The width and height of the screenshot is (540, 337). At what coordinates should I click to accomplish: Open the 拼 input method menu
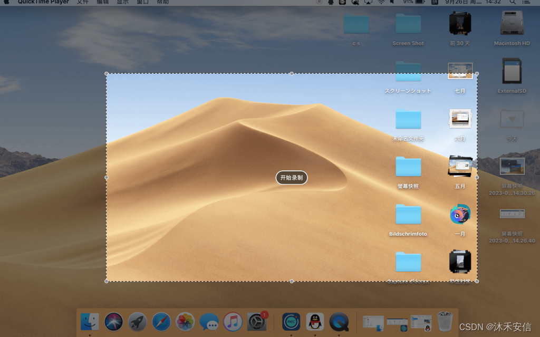pos(435,2)
